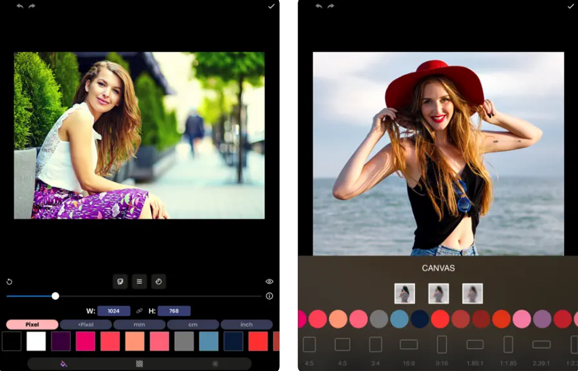Screen dimensions: 578x371
Task: Click the reset rotate icon above the slider
Action: pos(10,281)
